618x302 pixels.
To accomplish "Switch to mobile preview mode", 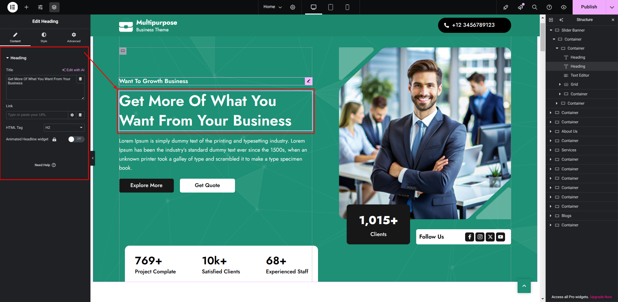I will pyautogui.click(x=347, y=7).
